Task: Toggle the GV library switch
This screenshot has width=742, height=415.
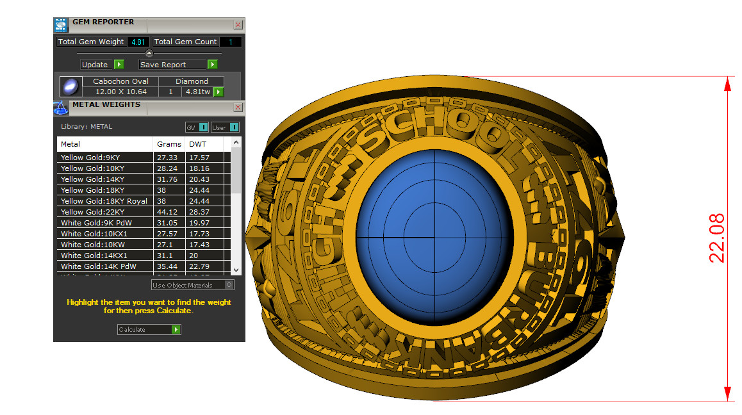Action: [x=202, y=127]
